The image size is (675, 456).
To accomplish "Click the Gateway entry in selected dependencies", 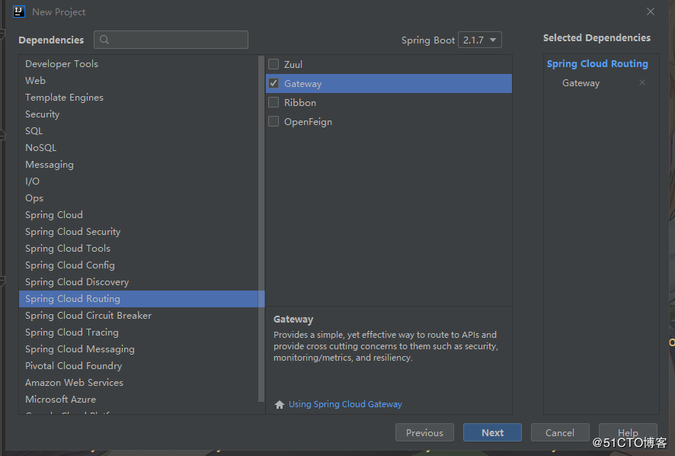I will coord(581,83).
